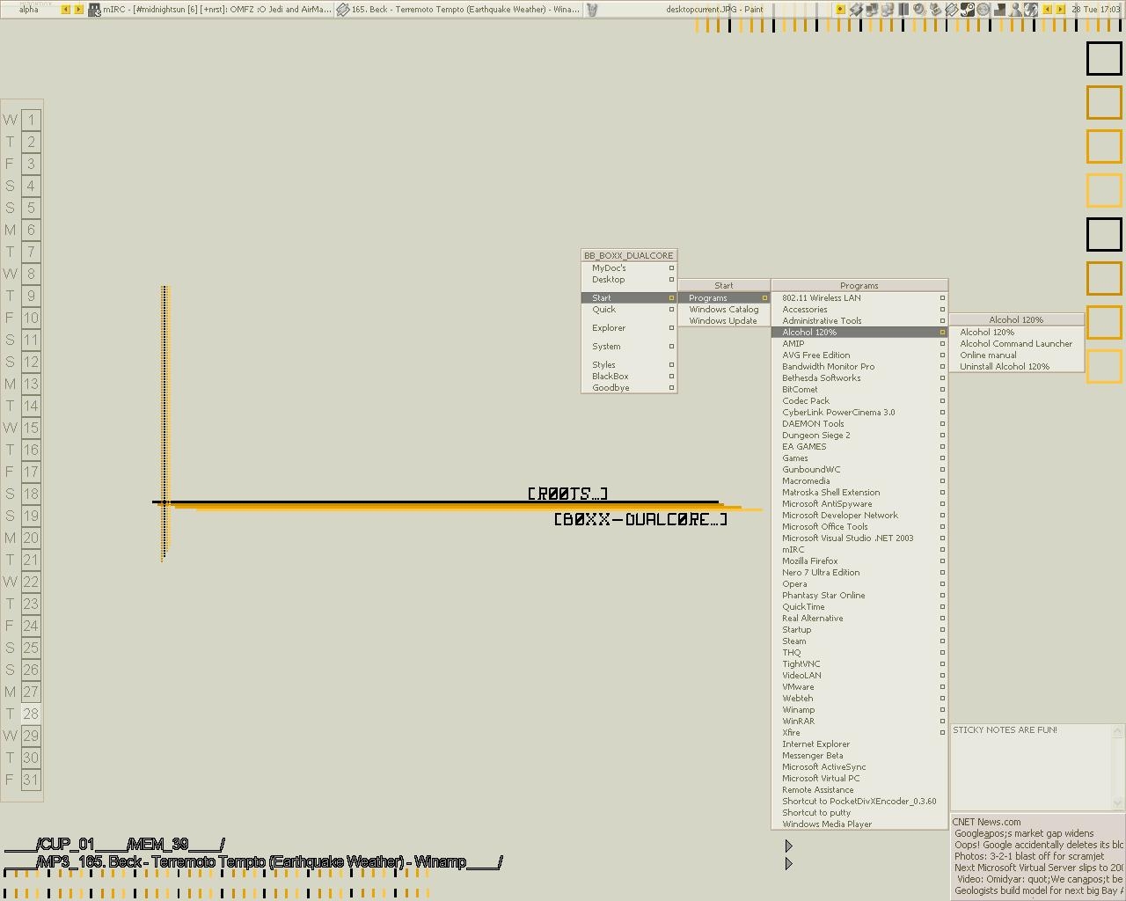Viewport: 1126px width, 901px height.
Task: Select day 15 in the vertical calendar
Action: click(31, 428)
